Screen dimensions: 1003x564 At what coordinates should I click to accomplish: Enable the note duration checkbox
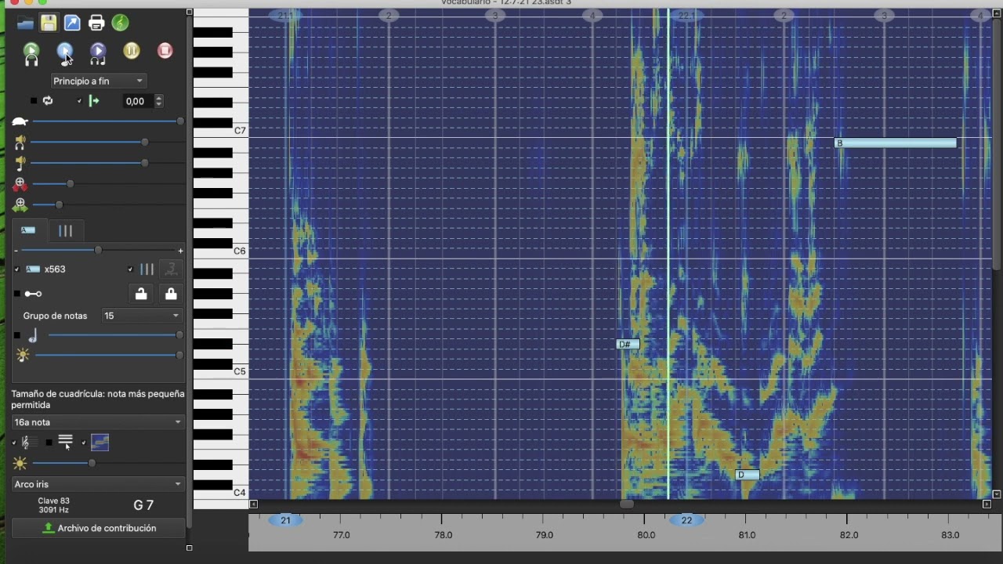tap(16, 335)
